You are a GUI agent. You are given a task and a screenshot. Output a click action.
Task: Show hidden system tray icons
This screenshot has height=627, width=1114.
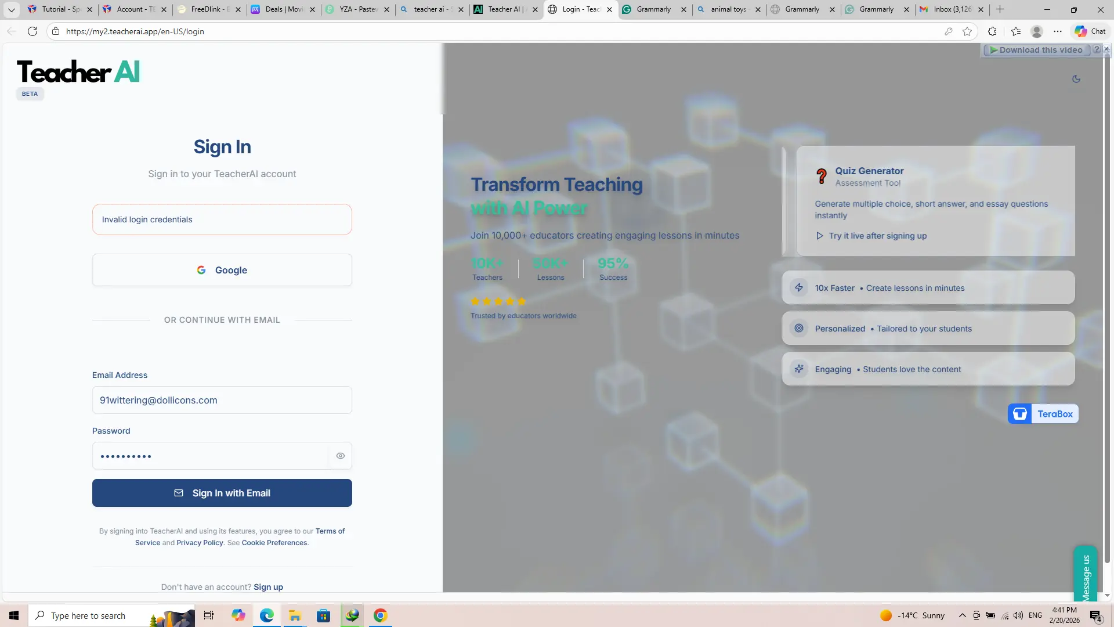(x=962, y=615)
